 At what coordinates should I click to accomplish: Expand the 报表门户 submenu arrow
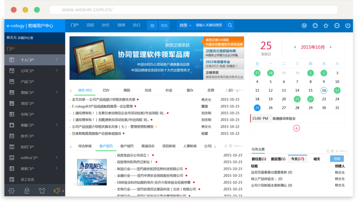[57, 169]
